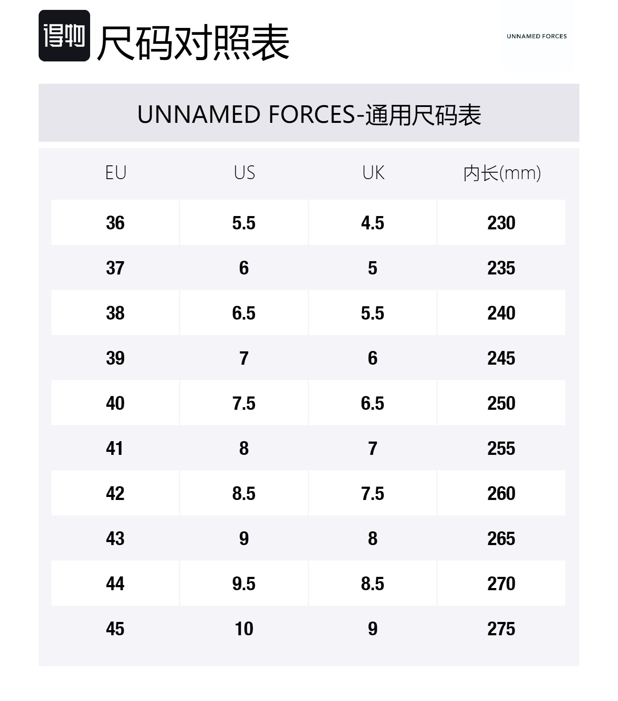This screenshot has width=618, height=701.
Task: Click the 尺码对照表 page title
Action: click(x=193, y=42)
